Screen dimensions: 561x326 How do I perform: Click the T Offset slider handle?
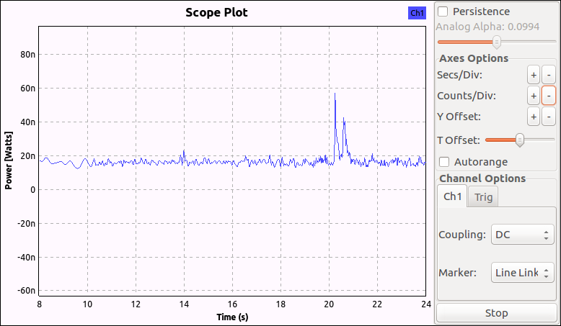point(518,140)
